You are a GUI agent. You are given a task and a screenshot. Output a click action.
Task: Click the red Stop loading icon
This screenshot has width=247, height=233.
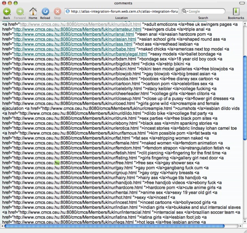pos(58,11)
